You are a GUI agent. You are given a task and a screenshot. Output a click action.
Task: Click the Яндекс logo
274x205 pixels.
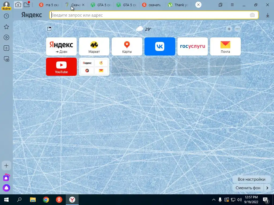tap(32, 15)
